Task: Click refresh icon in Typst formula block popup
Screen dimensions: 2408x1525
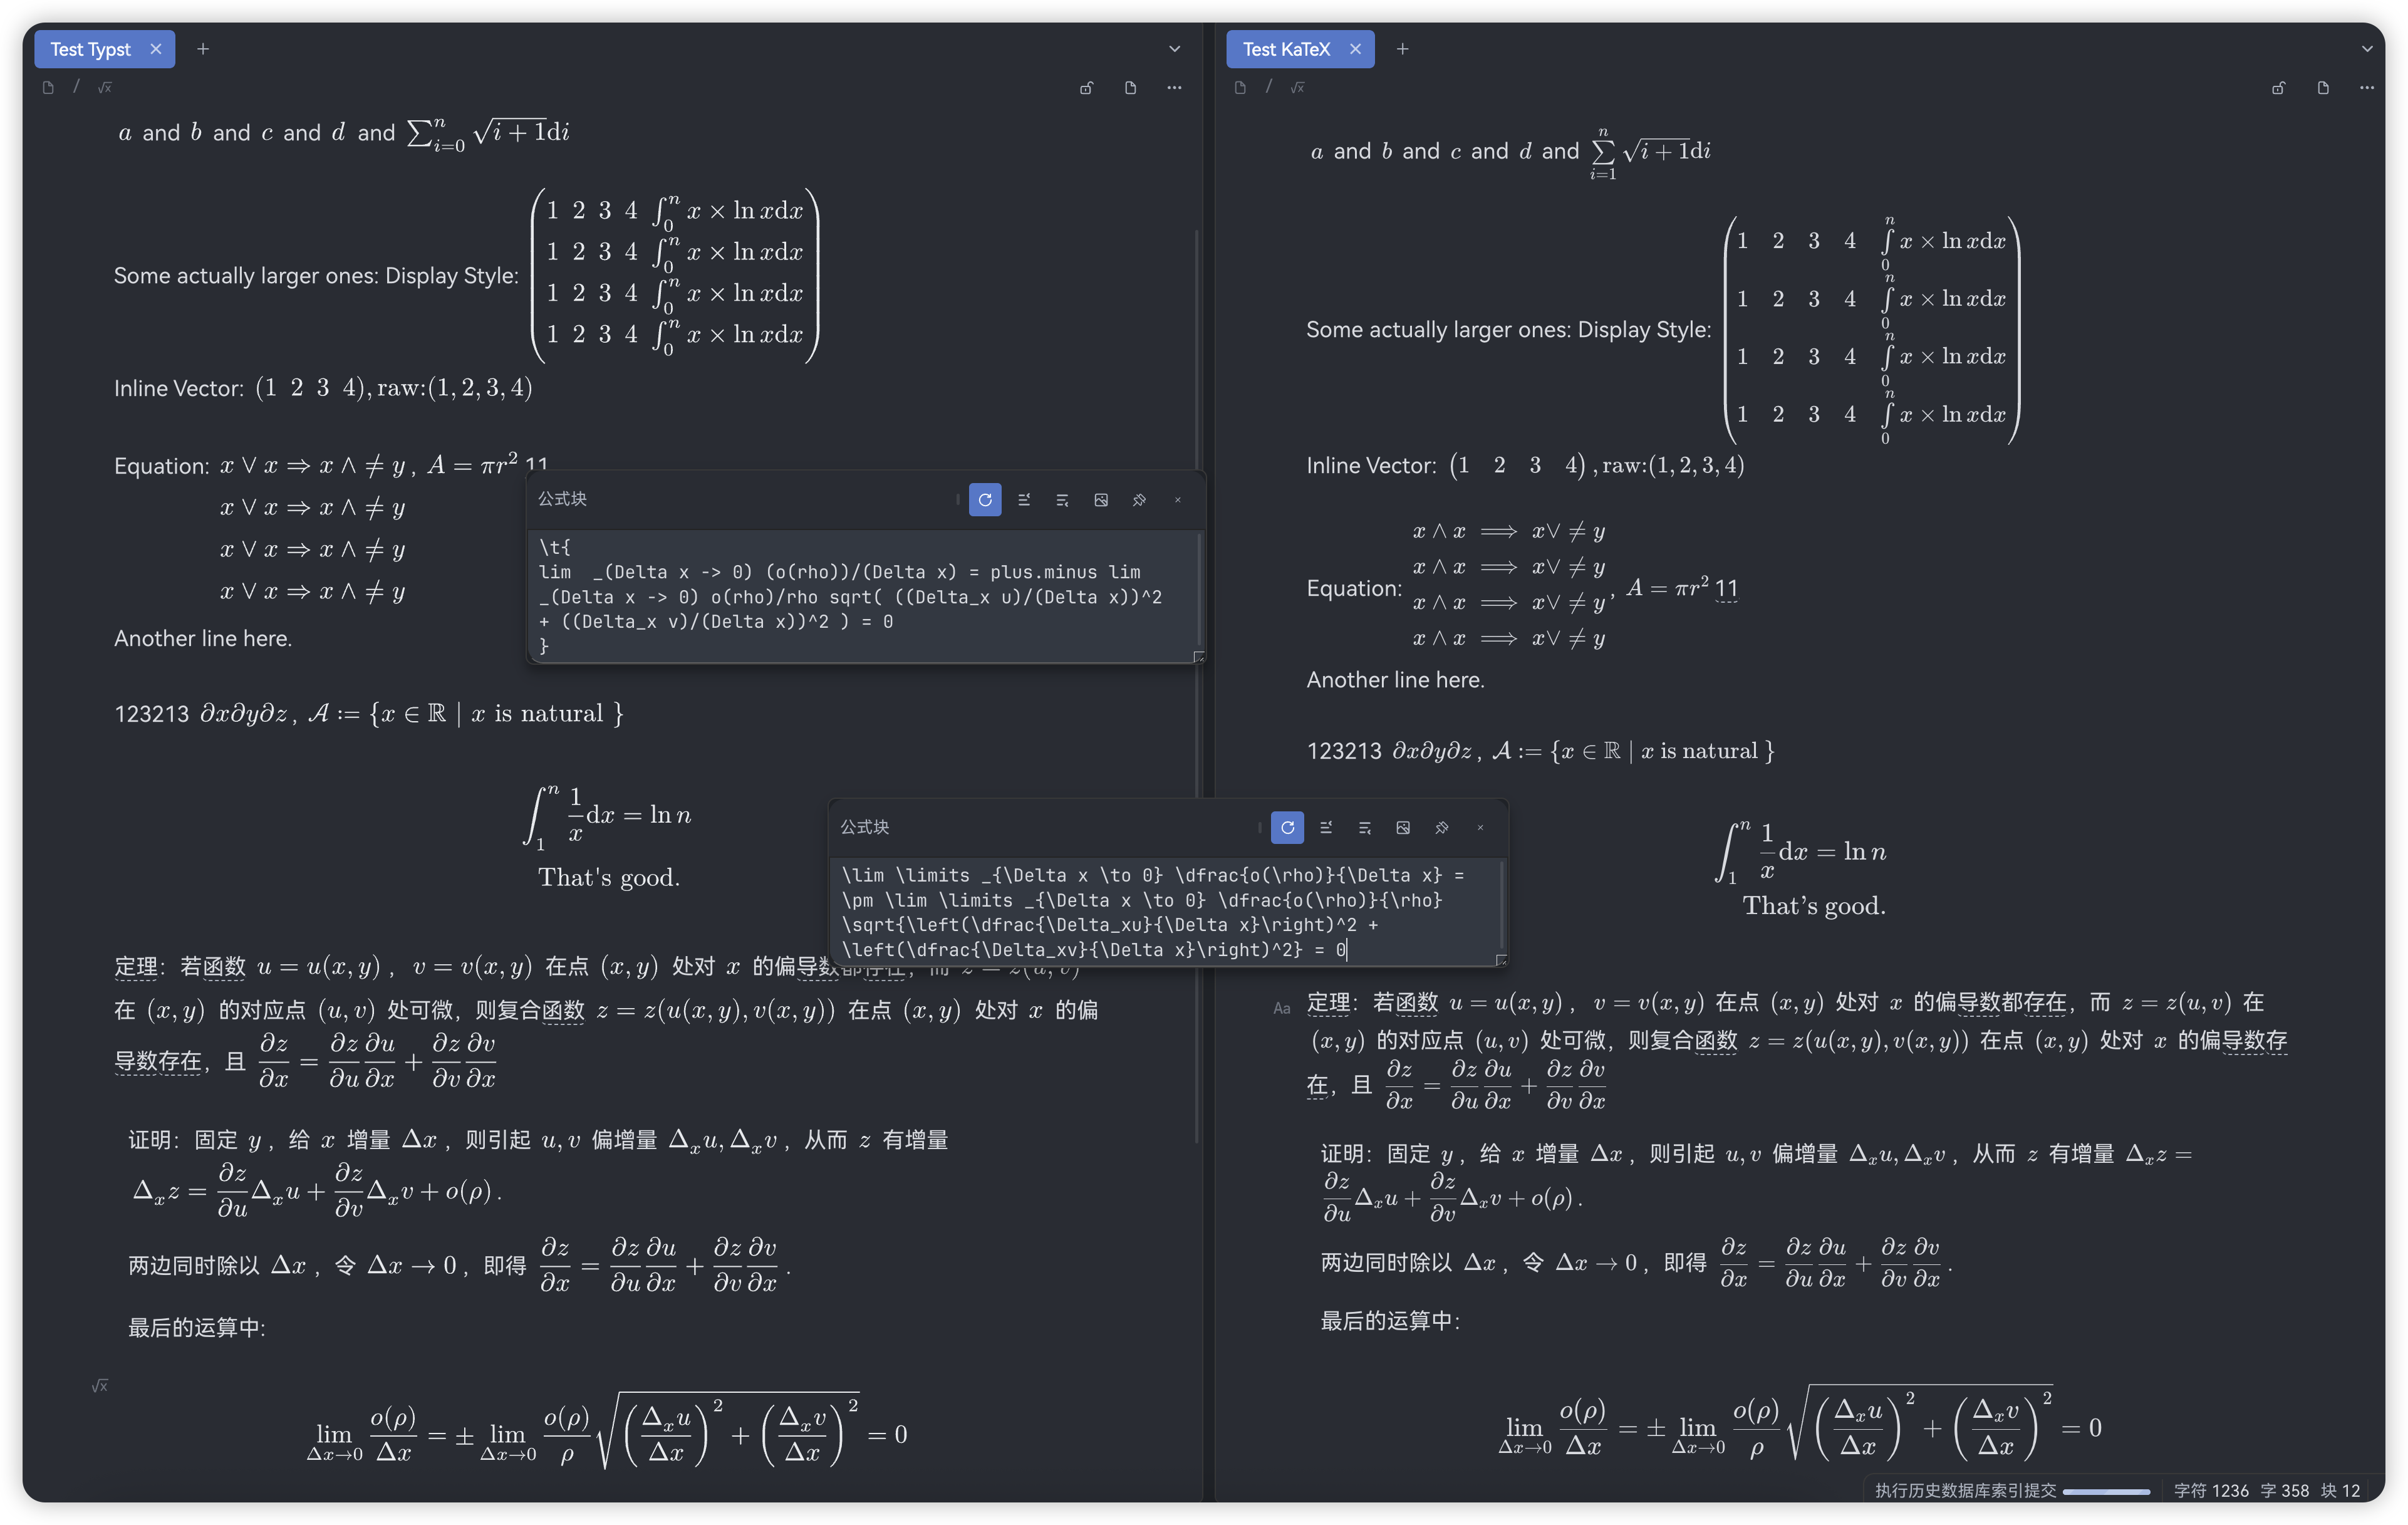Action: 985,500
